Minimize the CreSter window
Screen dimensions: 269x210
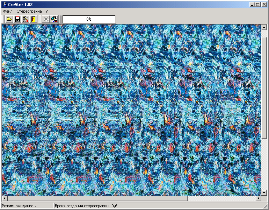click(x=252, y=5)
